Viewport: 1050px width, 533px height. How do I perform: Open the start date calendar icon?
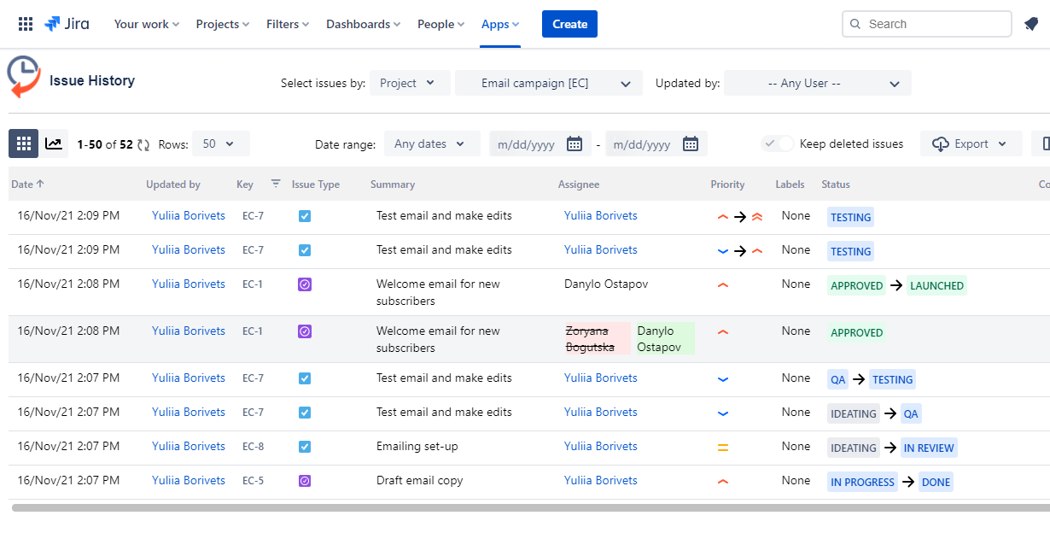tap(575, 143)
